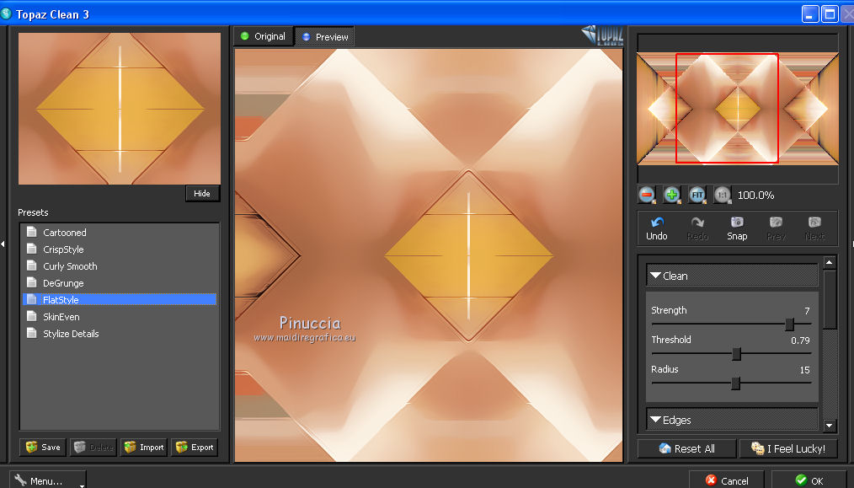
Task: Select the SkinEven preset
Action: click(120, 317)
